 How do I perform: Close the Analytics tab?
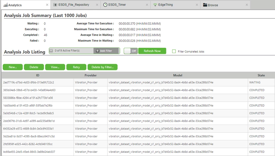click(x=47, y=5)
